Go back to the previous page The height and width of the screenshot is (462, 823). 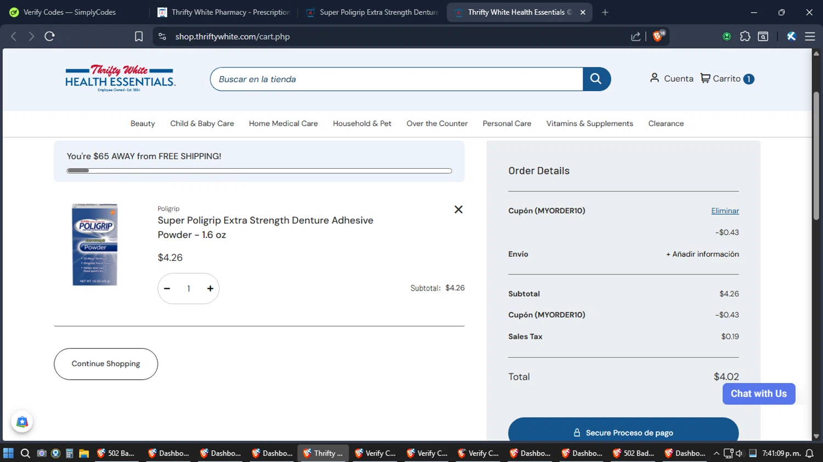tap(14, 37)
